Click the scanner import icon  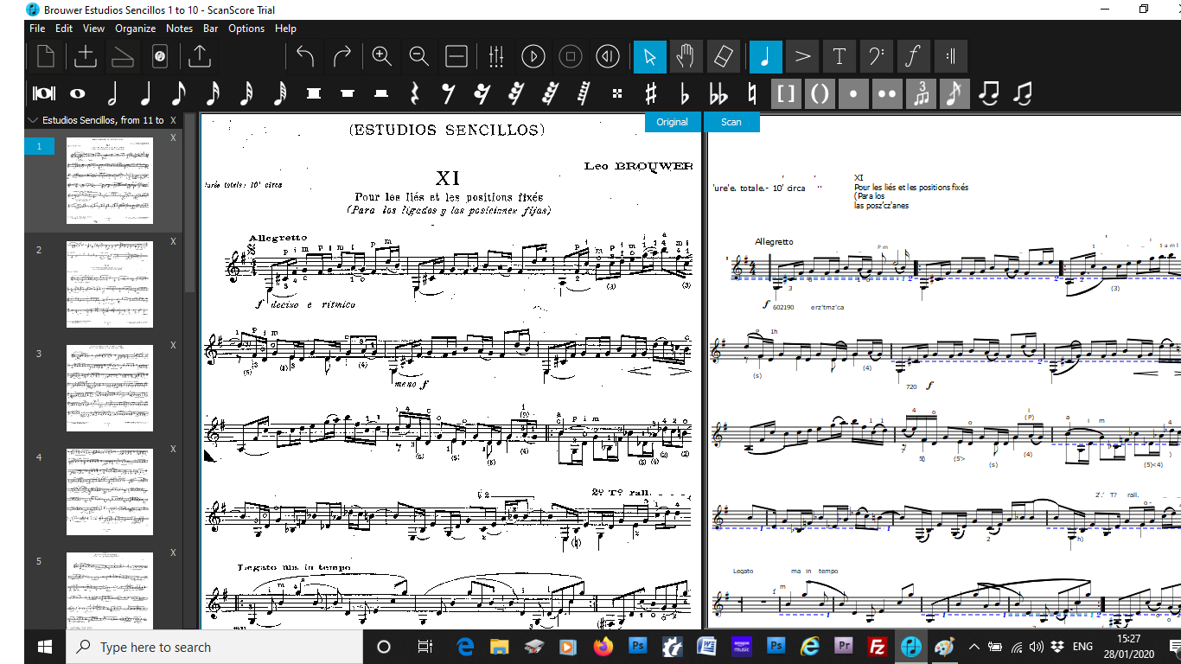click(122, 57)
